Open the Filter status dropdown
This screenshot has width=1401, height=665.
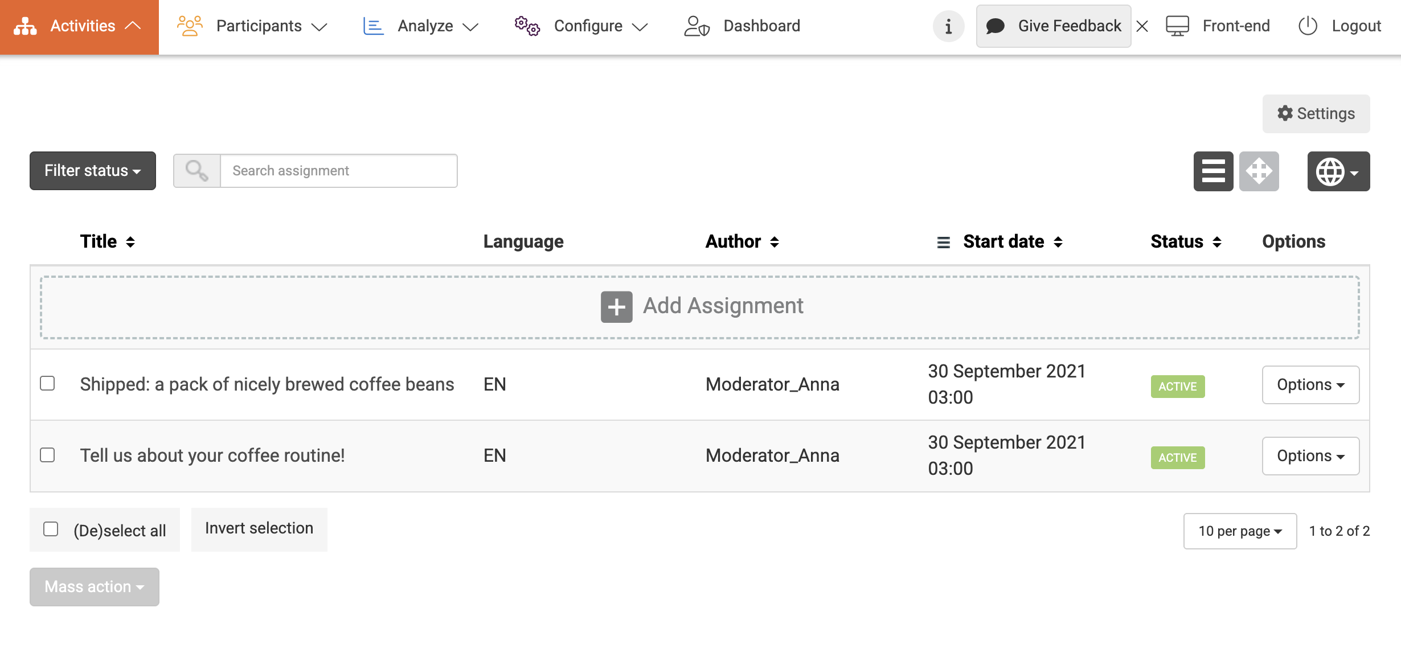point(92,171)
